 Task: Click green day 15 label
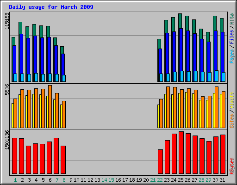coord(111,180)
